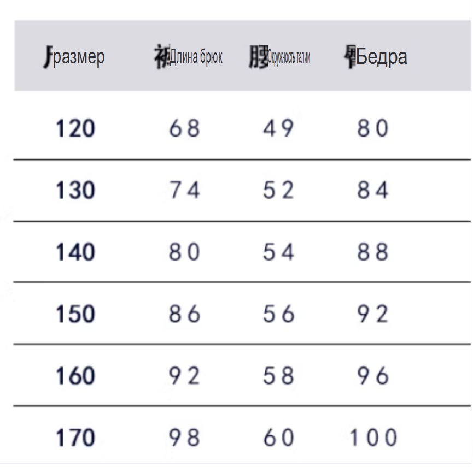Click hips value 100 for size 170
The height and width of the screenshot is (467, 473).
373,437
